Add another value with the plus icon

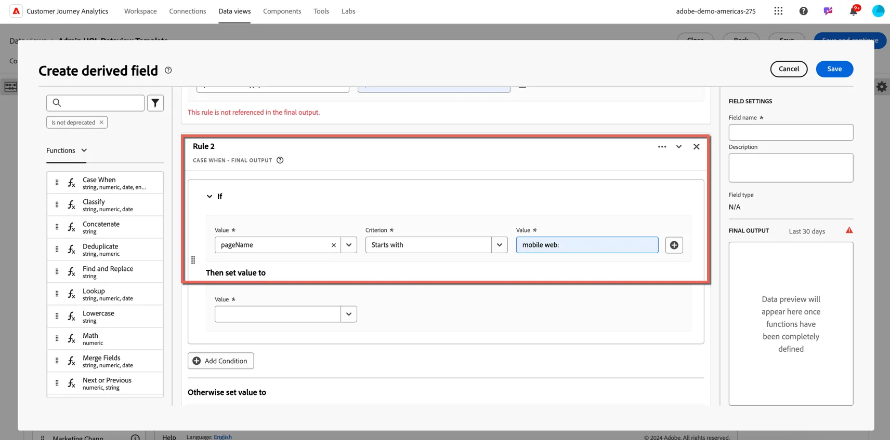[674, 245]
